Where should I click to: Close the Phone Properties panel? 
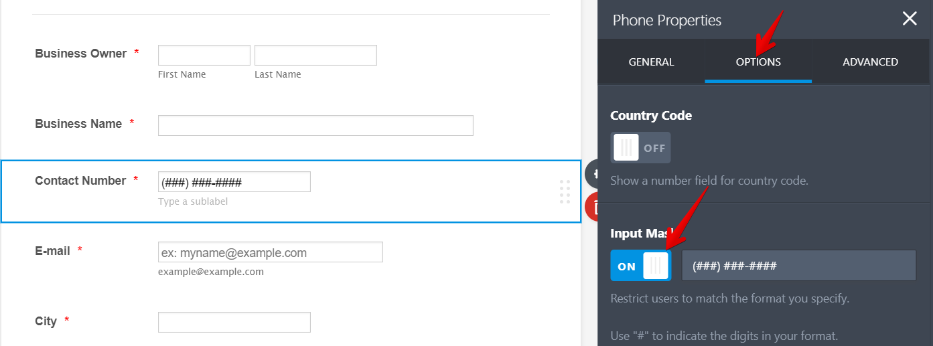[909, 19]
